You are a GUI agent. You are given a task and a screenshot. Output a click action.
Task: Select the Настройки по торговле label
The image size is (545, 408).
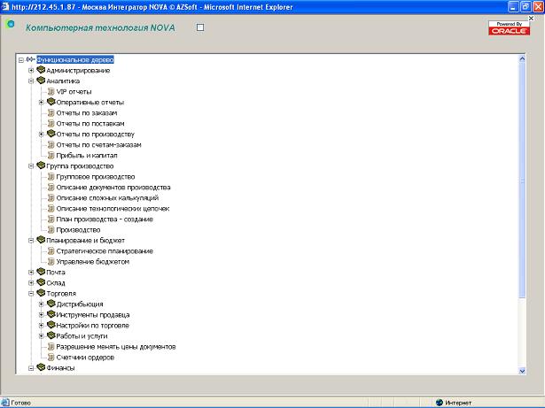coord(92,326)
